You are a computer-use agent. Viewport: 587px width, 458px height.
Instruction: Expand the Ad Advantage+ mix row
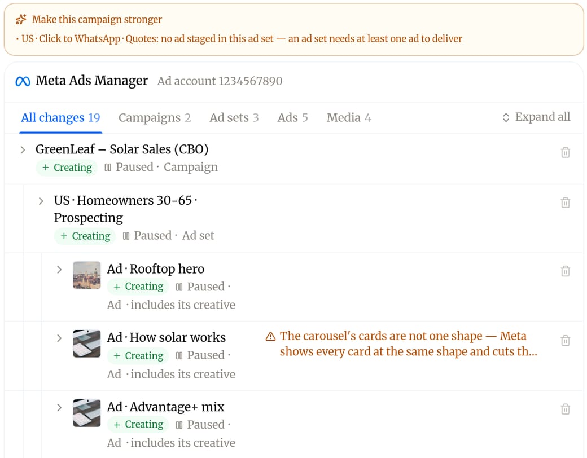59,407
